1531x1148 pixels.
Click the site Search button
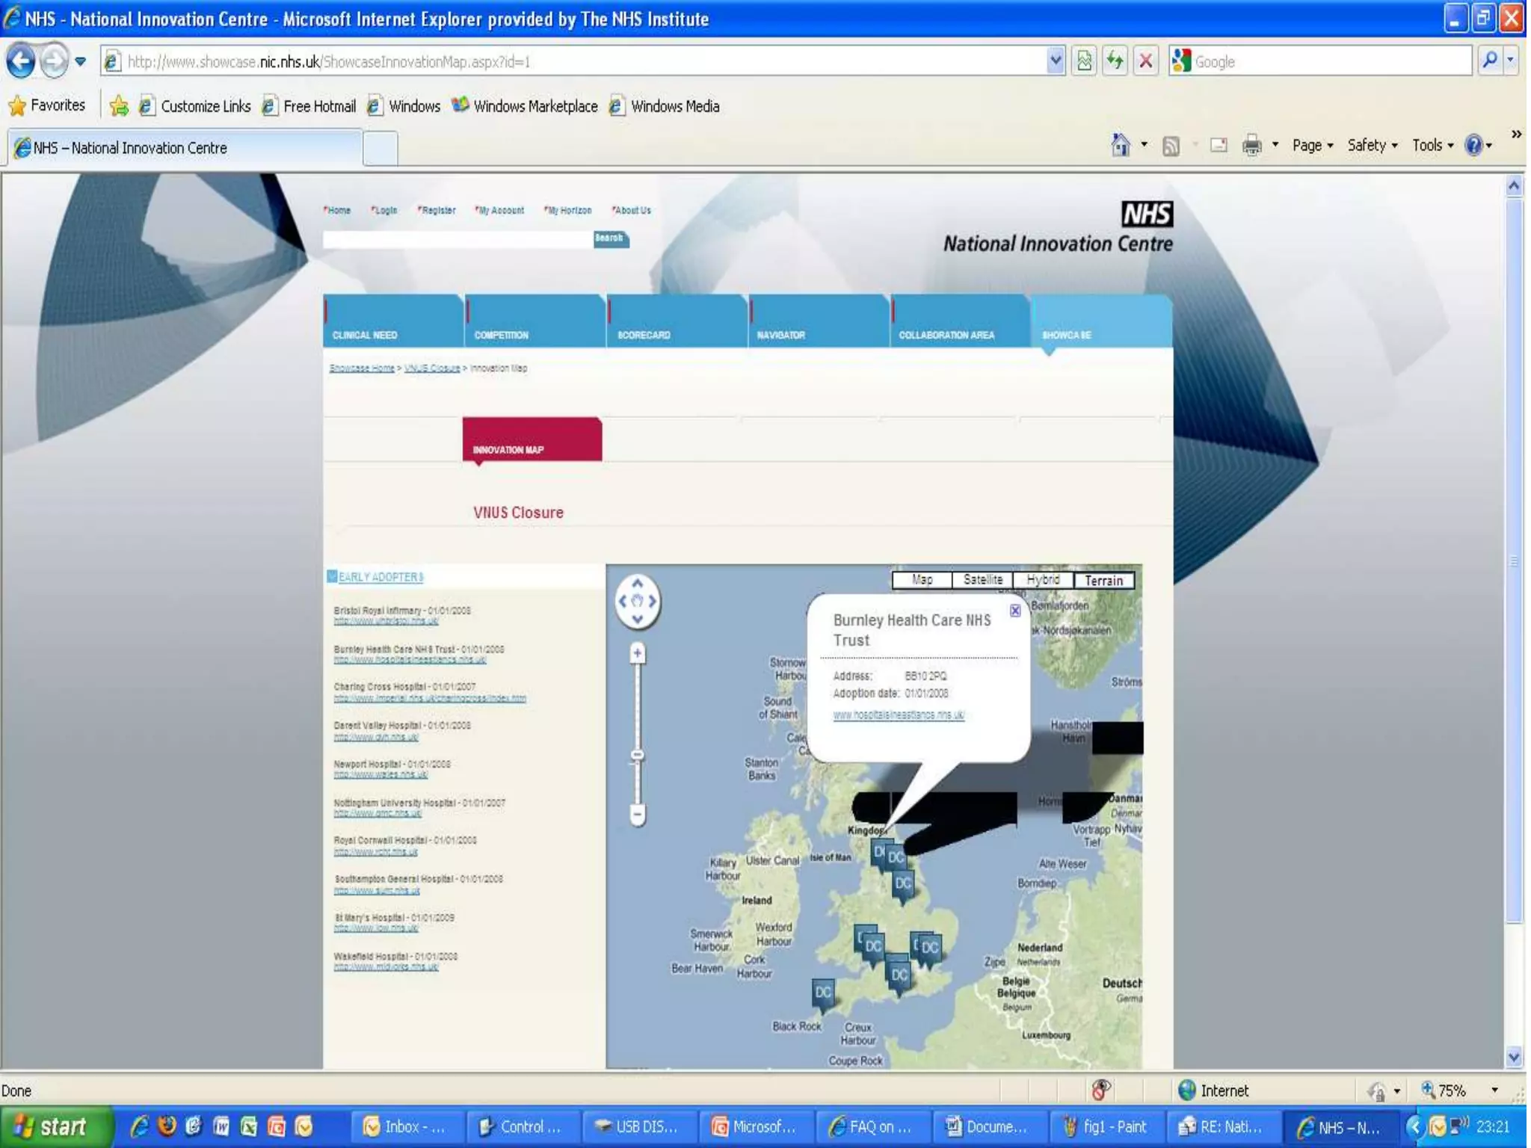coord(610,238)
